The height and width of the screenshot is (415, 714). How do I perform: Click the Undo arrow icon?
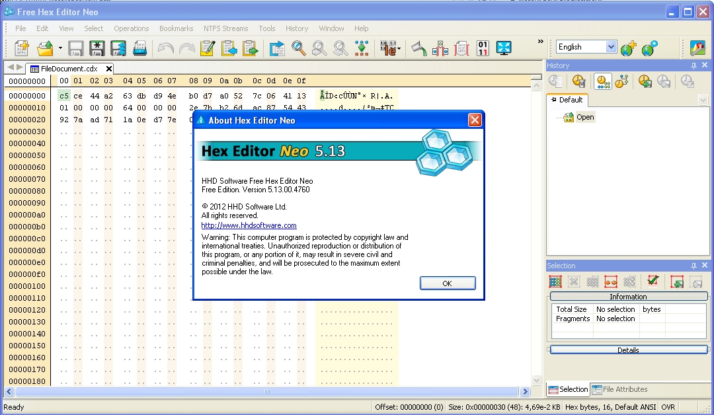click(165, 48)
